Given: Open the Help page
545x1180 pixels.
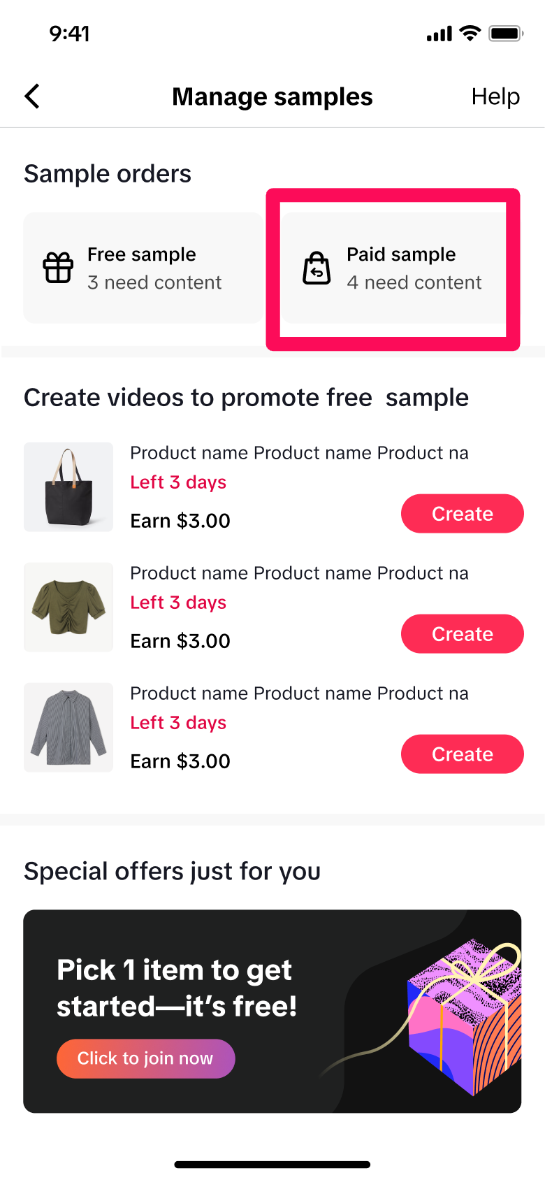Looking at the screenshot, I should point(495,96).
